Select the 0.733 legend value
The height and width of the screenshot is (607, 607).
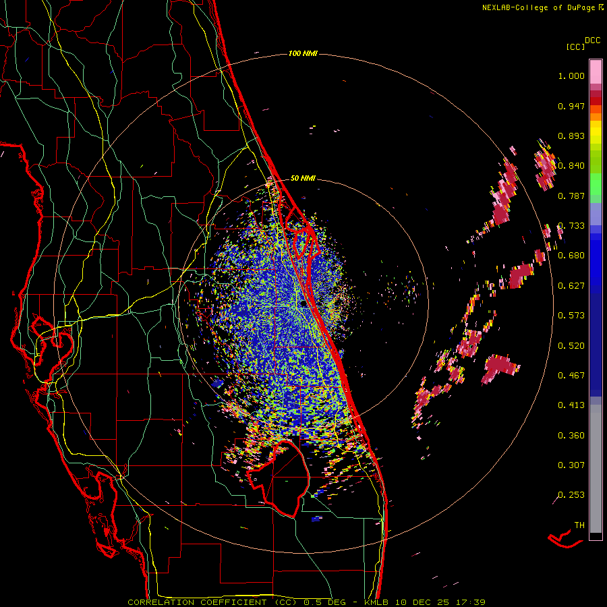(x=571, y=226)
